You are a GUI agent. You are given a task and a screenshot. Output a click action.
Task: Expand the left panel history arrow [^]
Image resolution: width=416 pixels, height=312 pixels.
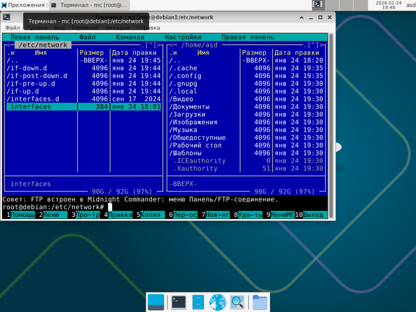coord(150,45)
